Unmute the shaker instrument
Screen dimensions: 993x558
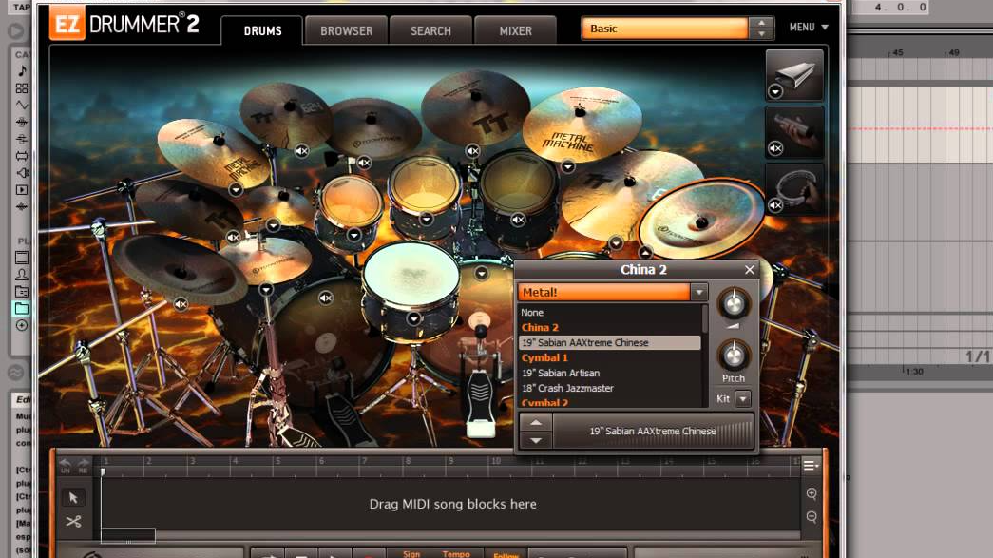(775, 148)
